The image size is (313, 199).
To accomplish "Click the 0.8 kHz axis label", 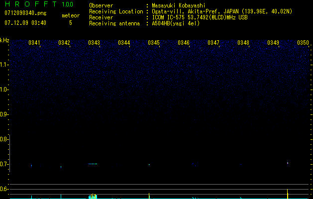I will click(x=4, y=139).
